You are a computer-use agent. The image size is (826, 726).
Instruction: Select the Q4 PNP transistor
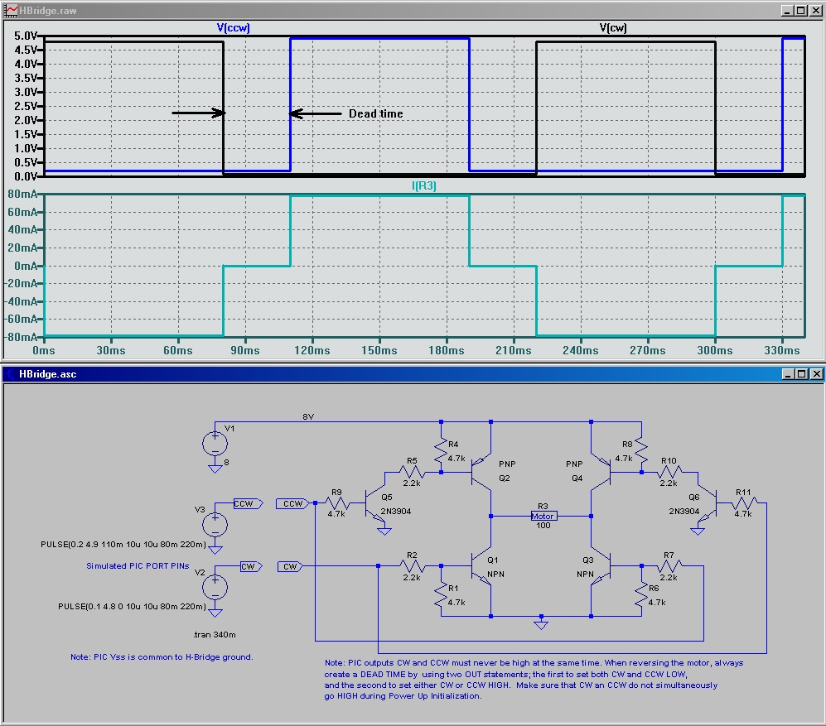point(601,470)
